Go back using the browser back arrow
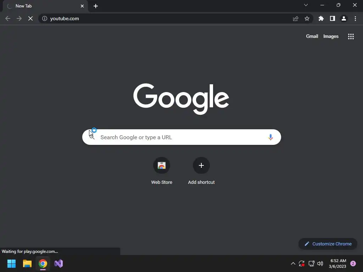This screenshot has width=363, height=272. click(8, 18)
